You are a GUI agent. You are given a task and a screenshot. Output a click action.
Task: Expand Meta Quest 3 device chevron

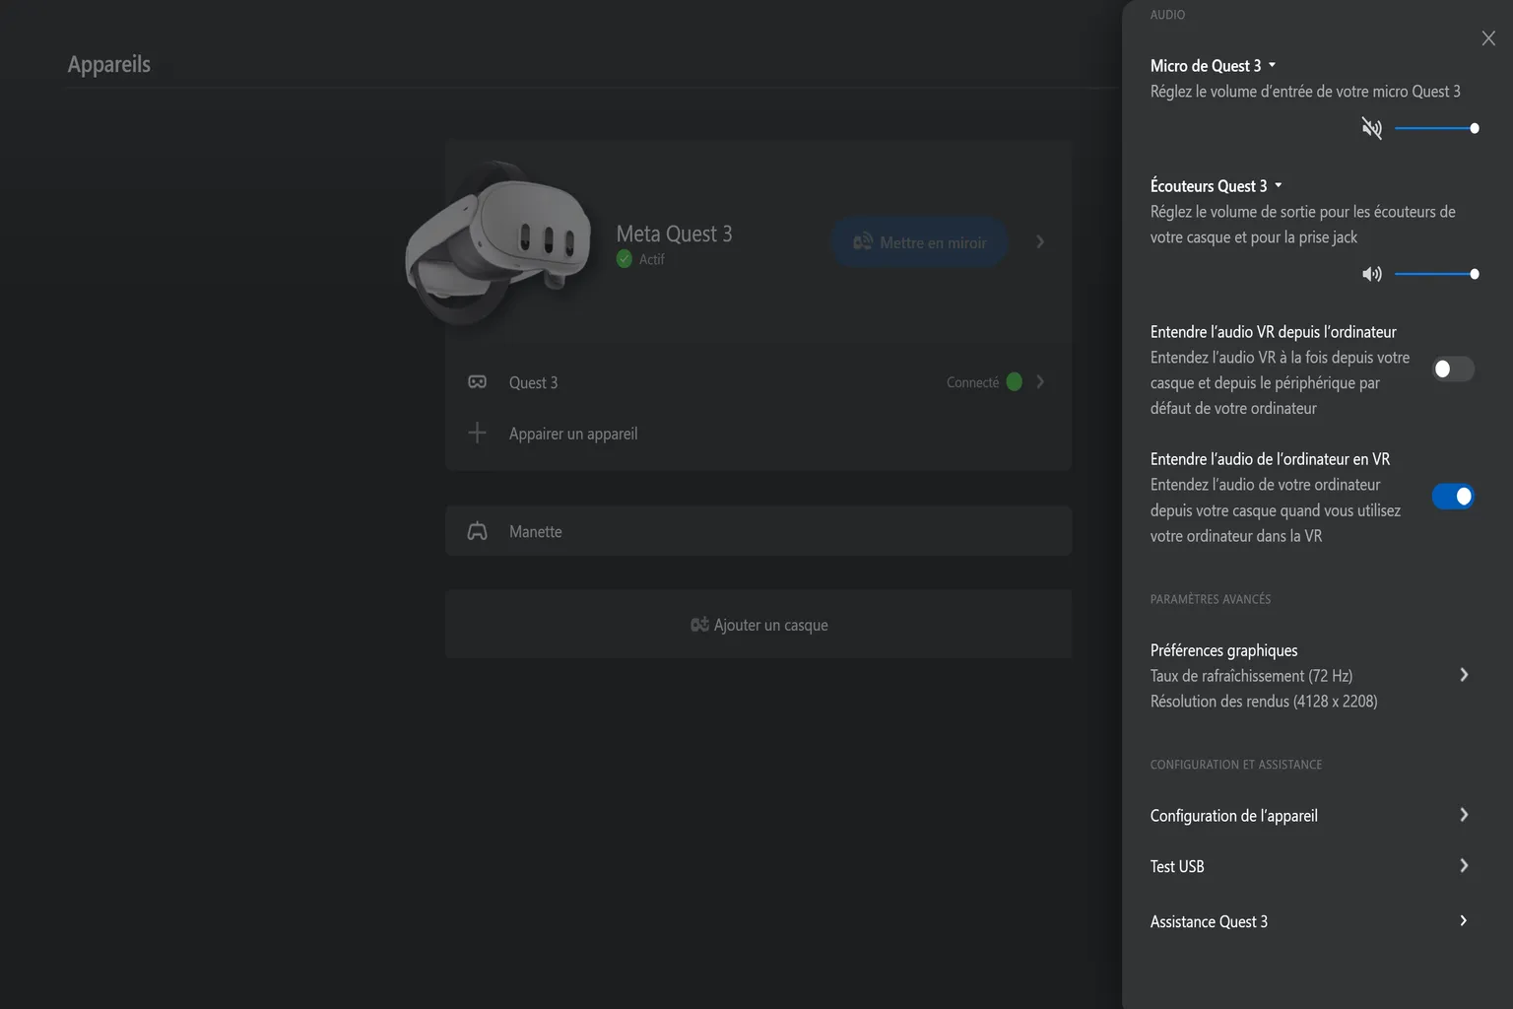1040,241
